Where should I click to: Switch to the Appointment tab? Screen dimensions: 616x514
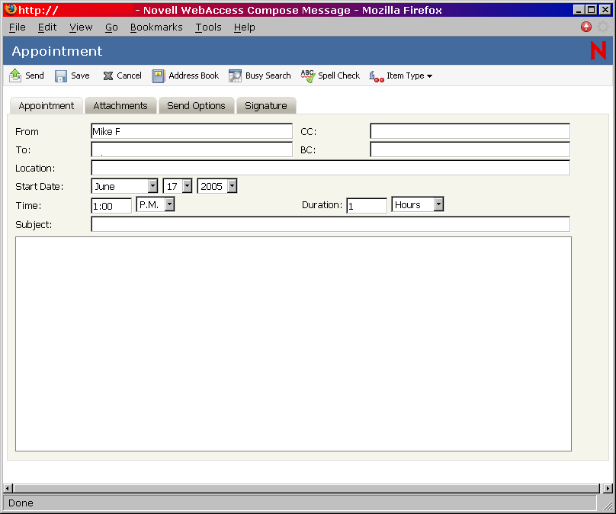46,106
